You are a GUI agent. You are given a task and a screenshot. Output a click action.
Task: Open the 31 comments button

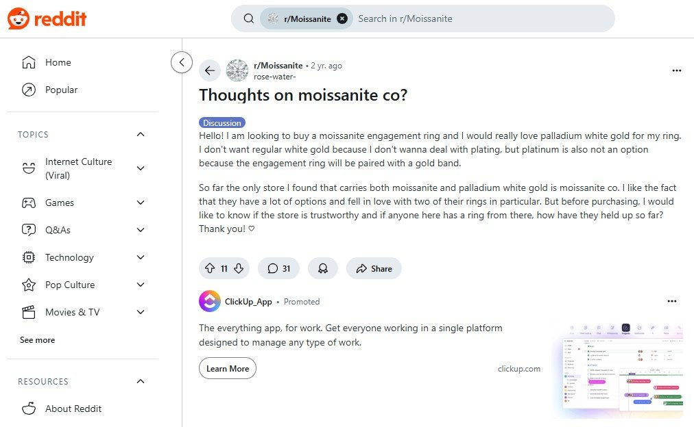278,268
